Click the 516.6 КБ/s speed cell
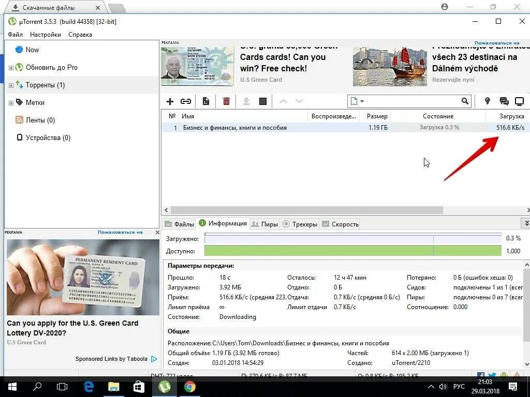This screenshot has height=397, width=530. 510,128
